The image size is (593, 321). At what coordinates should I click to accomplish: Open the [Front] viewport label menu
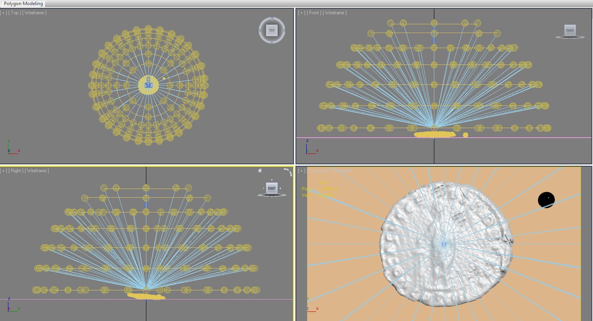click(x=314, y=13)
